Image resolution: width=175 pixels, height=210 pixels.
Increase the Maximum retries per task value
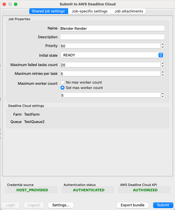click(163, 72)
